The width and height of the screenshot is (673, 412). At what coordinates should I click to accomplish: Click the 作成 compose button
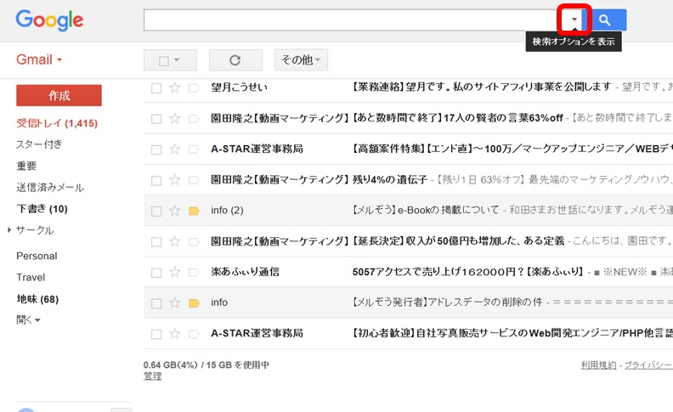tap(59, 95)
